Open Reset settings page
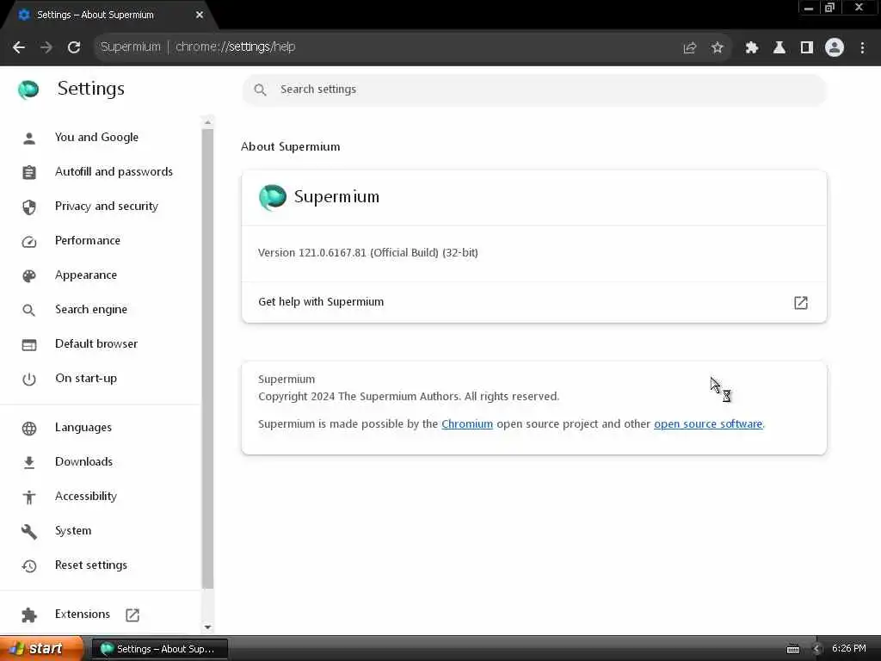The width and height of the screenshot is (881, 661). 91,565
